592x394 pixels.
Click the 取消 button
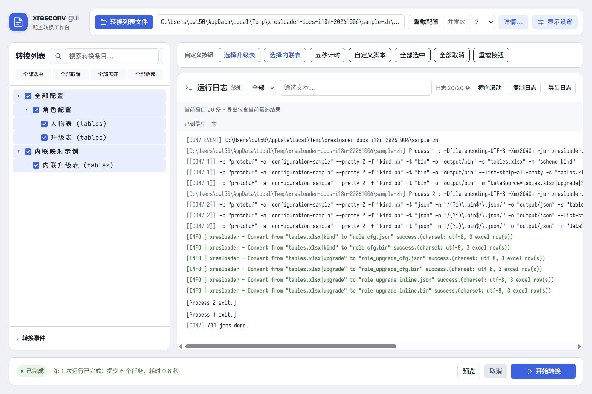(x=495, y=371)
